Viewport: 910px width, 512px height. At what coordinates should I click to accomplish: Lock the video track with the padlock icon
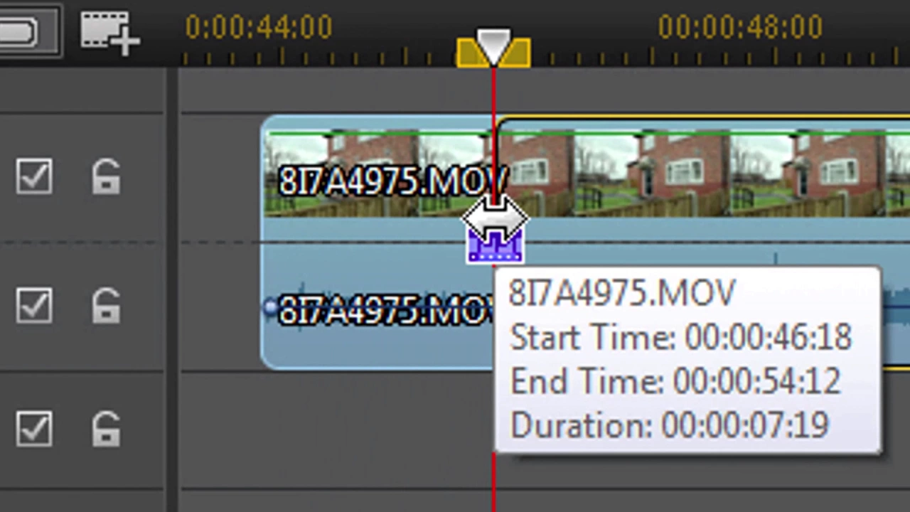point(106,176)
